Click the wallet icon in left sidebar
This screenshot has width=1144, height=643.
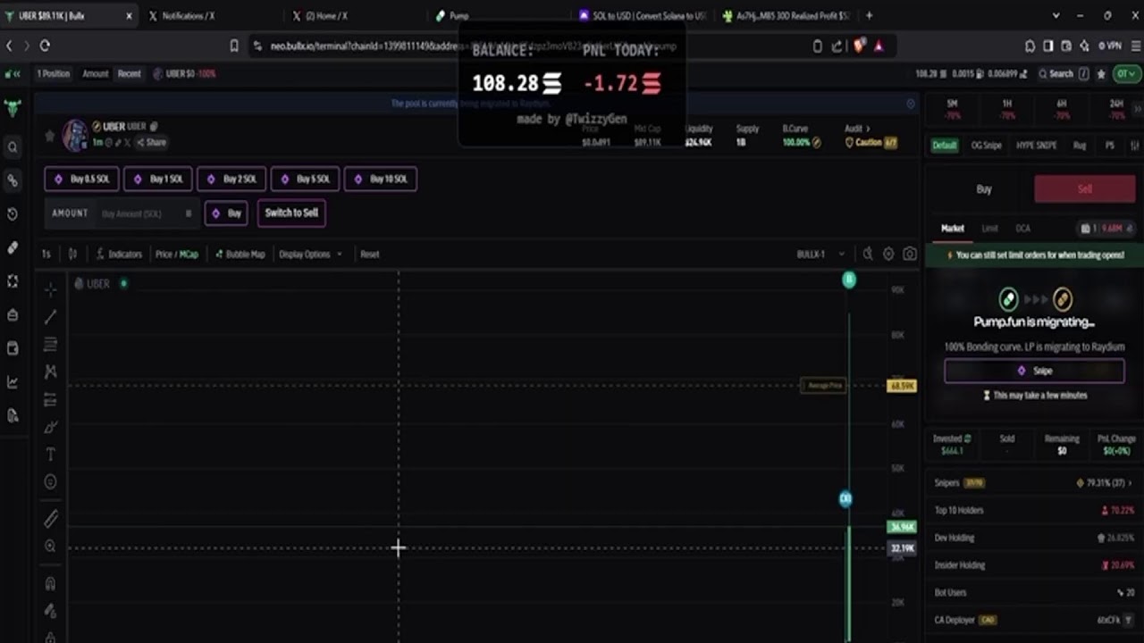(x=13, y=348)
